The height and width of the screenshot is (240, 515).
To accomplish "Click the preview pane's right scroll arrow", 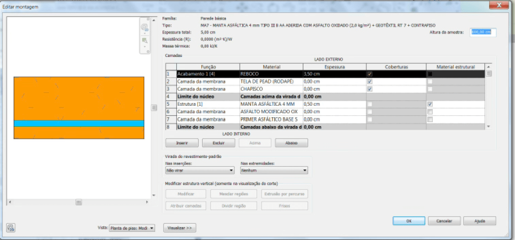I will [147, 202].
